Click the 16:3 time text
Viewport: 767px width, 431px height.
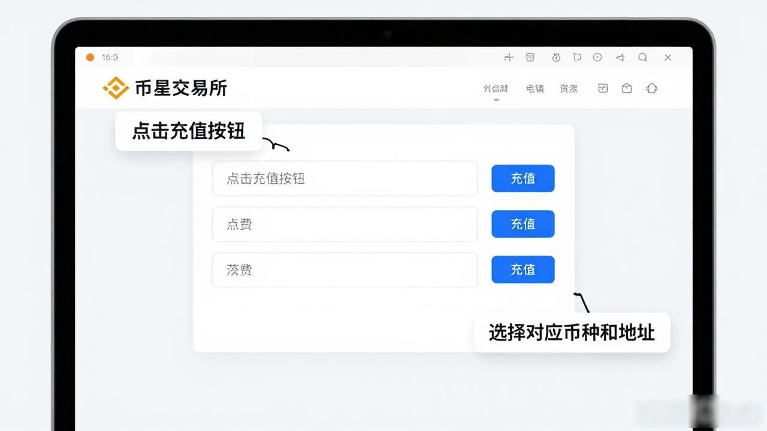pos(110,57)
